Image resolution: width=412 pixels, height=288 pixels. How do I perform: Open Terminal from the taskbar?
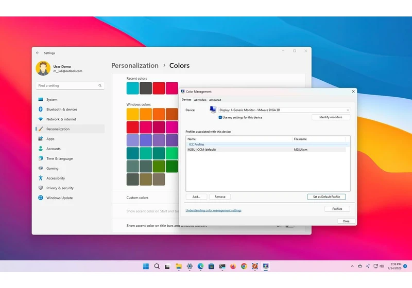click(x=222, y=266)
